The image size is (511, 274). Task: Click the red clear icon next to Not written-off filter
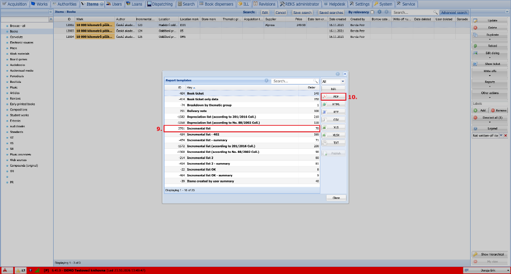506,135
